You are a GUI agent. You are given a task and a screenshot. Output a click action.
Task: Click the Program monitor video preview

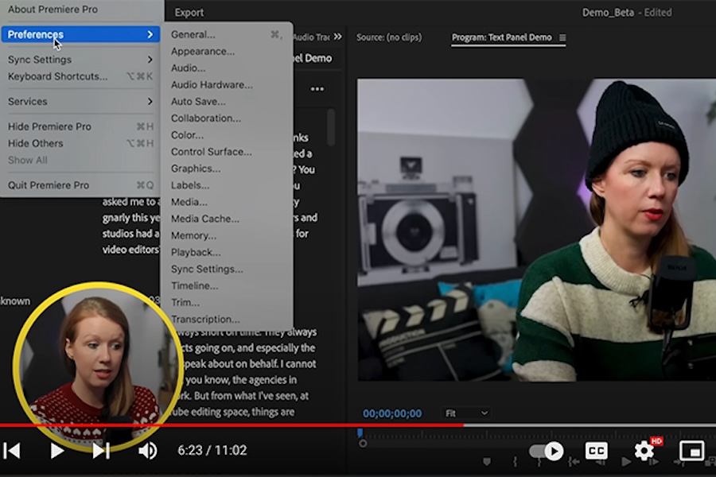coord(536,230)
